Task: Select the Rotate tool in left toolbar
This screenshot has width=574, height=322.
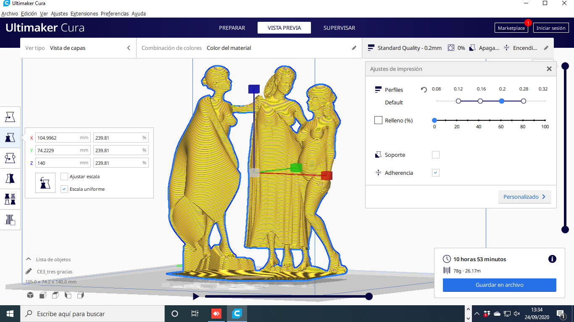Action: 10,158
